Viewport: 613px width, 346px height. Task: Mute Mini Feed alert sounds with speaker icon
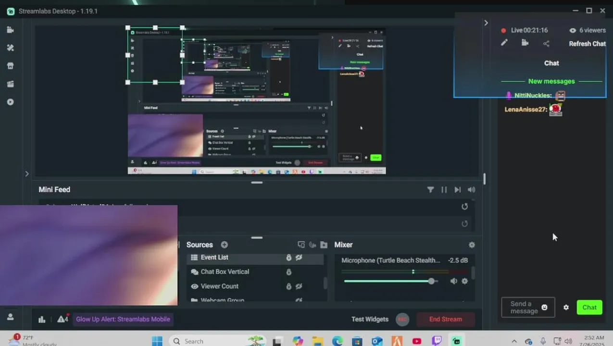(472, 190)
